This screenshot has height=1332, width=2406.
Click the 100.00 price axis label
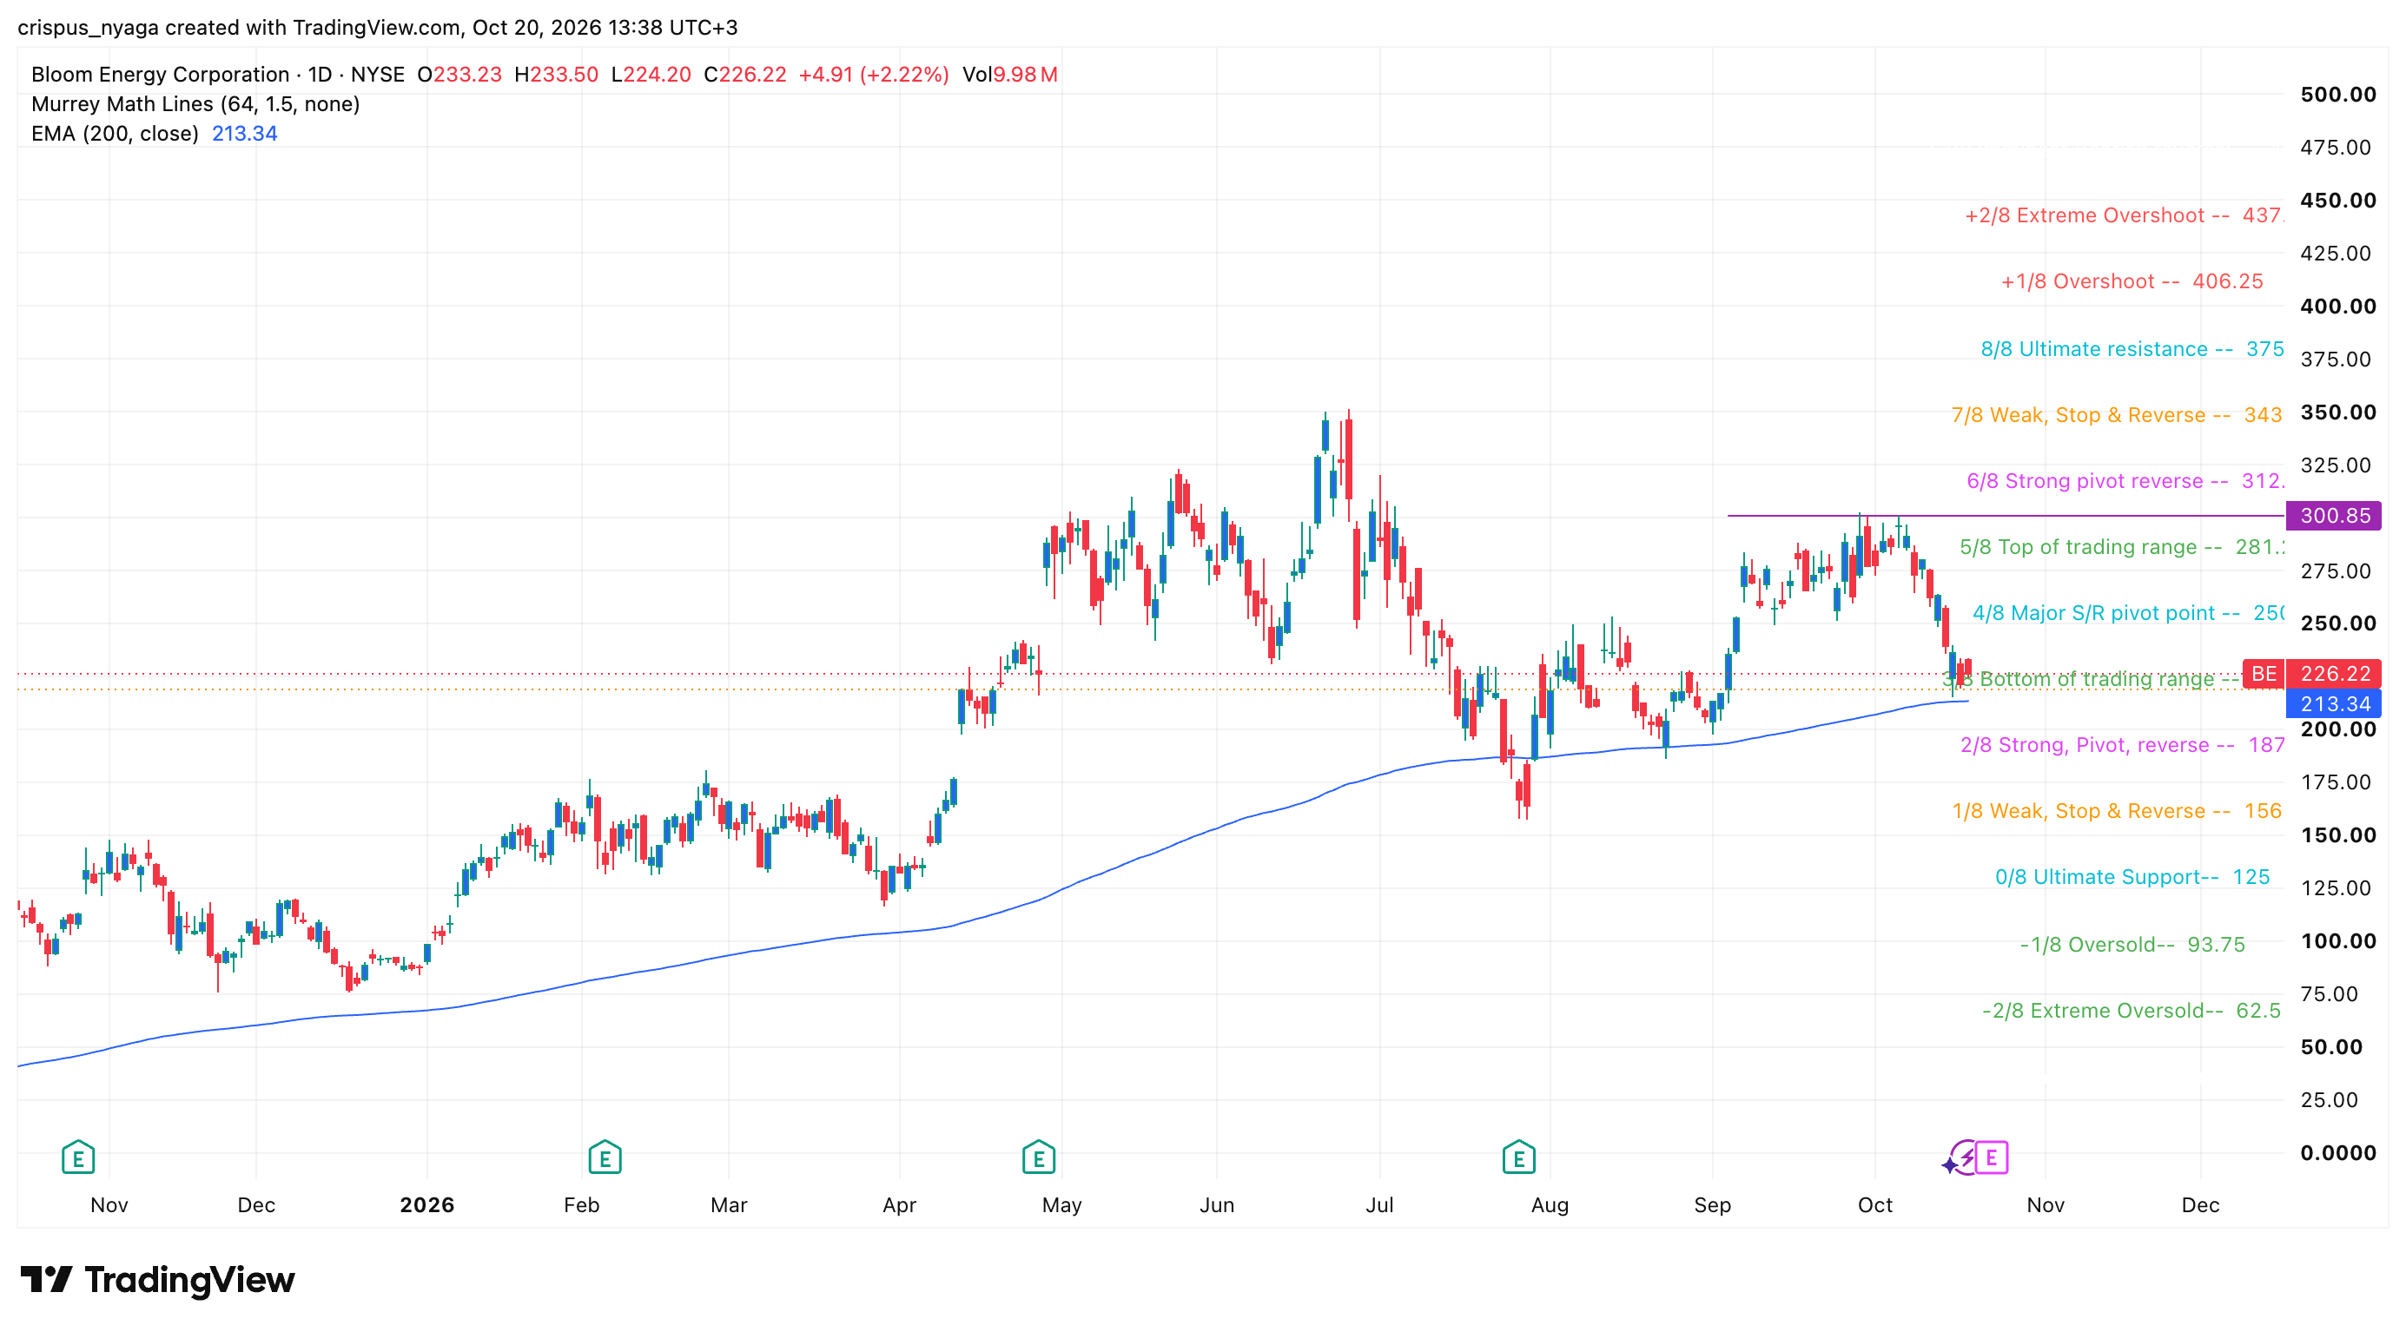click(2338, 941)
